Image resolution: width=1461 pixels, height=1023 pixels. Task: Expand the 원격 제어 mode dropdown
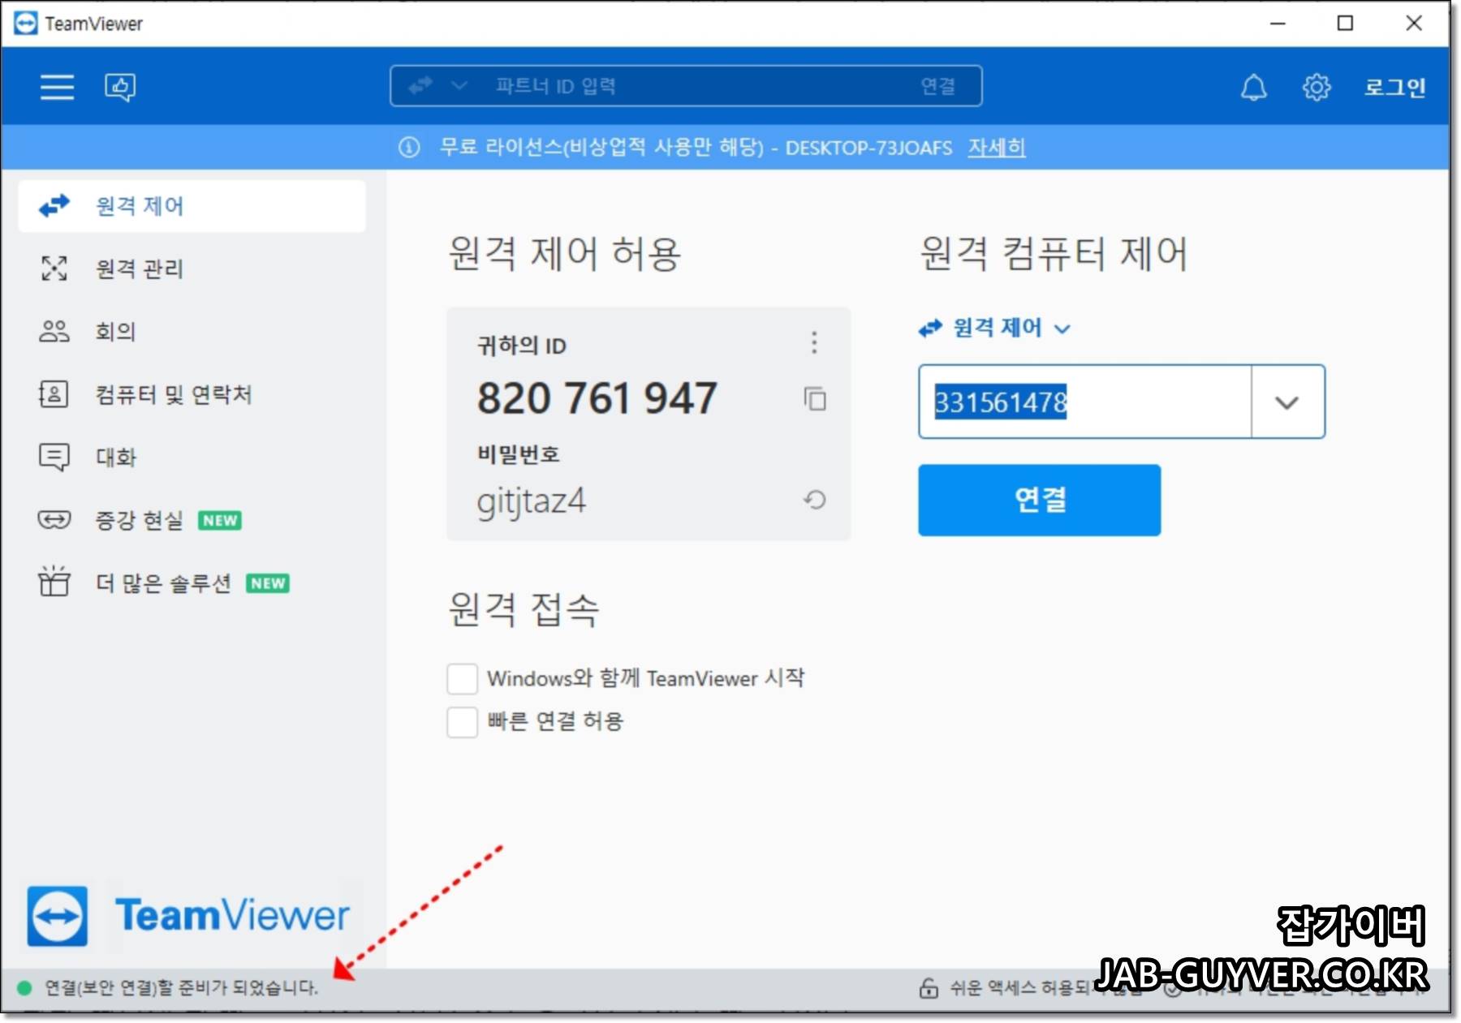(995, 328)
